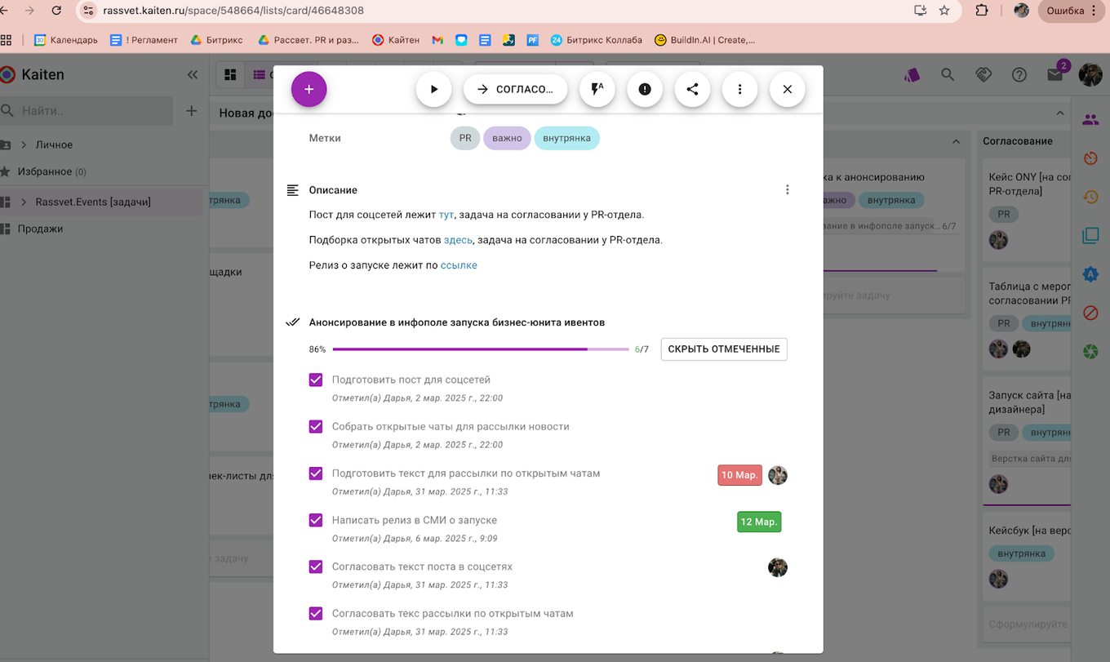The image size is (1110, 662).
Task: Open the 'здесь' link in description
Action: [458, 240]
